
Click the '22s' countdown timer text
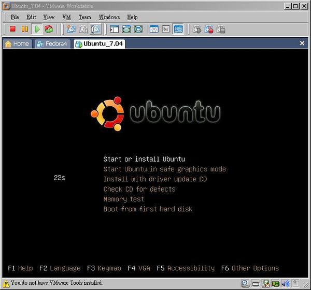[x=60, y=178]
